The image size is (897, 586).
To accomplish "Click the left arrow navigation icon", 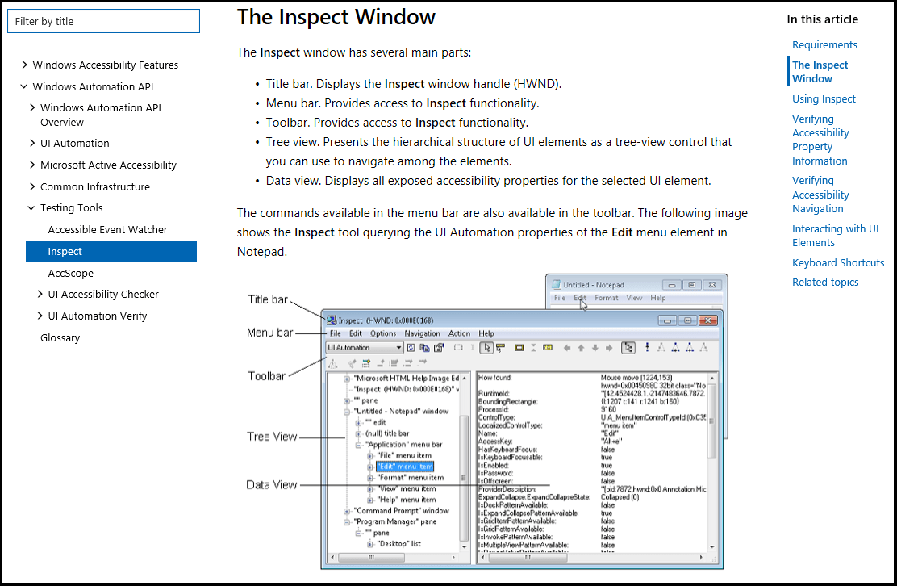I will coord(567,348).
